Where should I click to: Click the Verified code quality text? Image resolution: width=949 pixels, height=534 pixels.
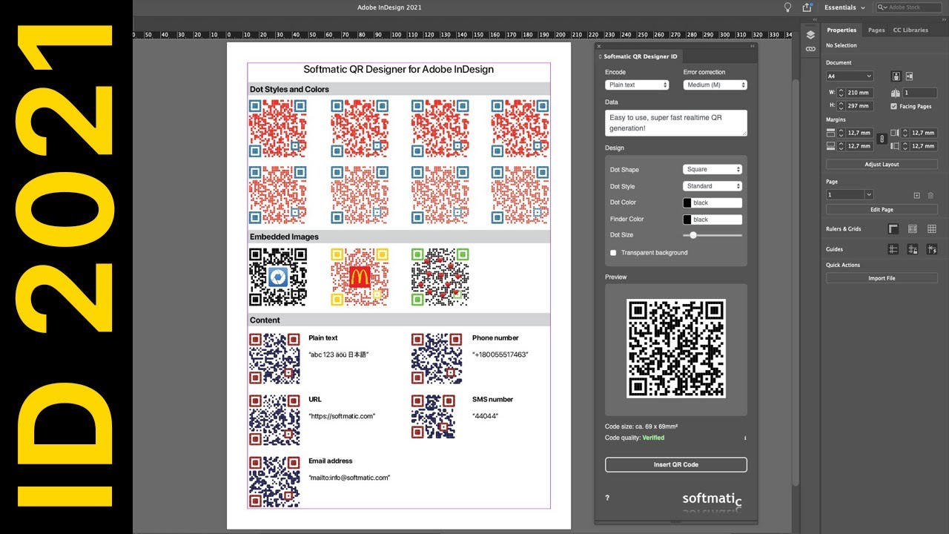pyautogui.click(x=653, y=438)
